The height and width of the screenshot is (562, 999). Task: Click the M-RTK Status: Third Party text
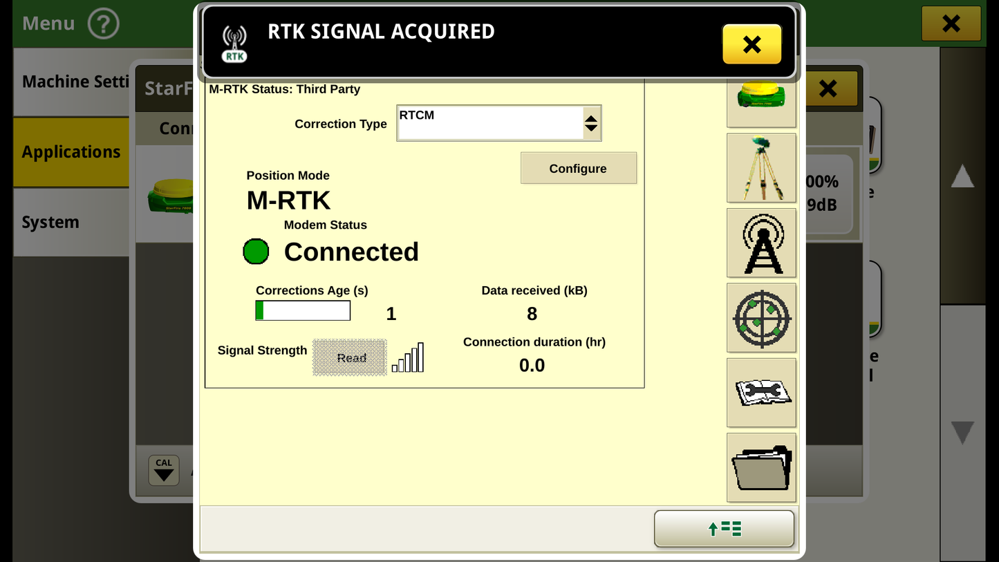pos(284,89)
